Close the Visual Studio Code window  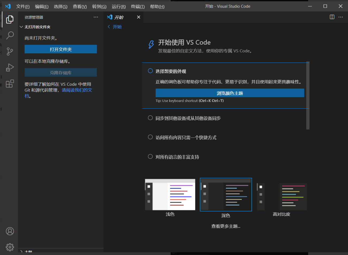point(341,6)
